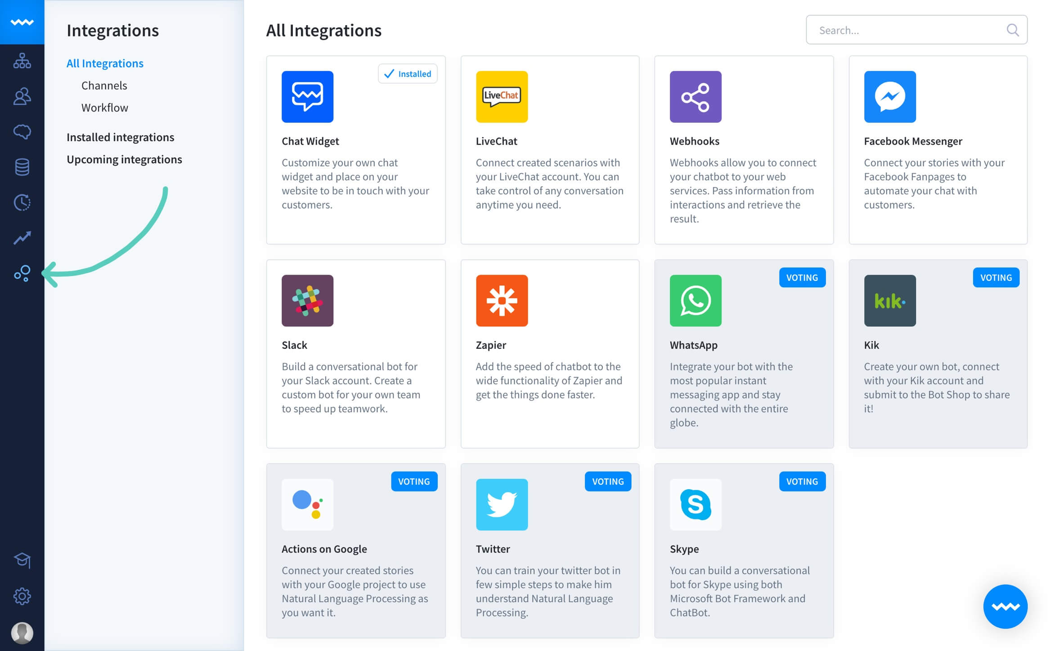The image size is (1050, 651).
Task: Switch to Channels sub-menu item
Action: 103,85
